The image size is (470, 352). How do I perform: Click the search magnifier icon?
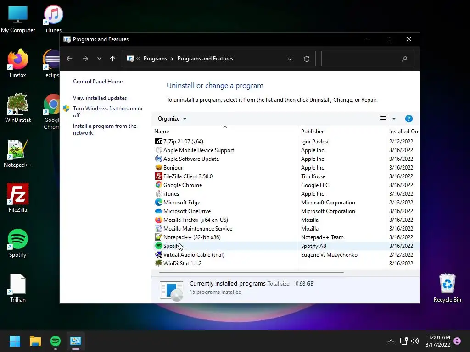point(404,59)
